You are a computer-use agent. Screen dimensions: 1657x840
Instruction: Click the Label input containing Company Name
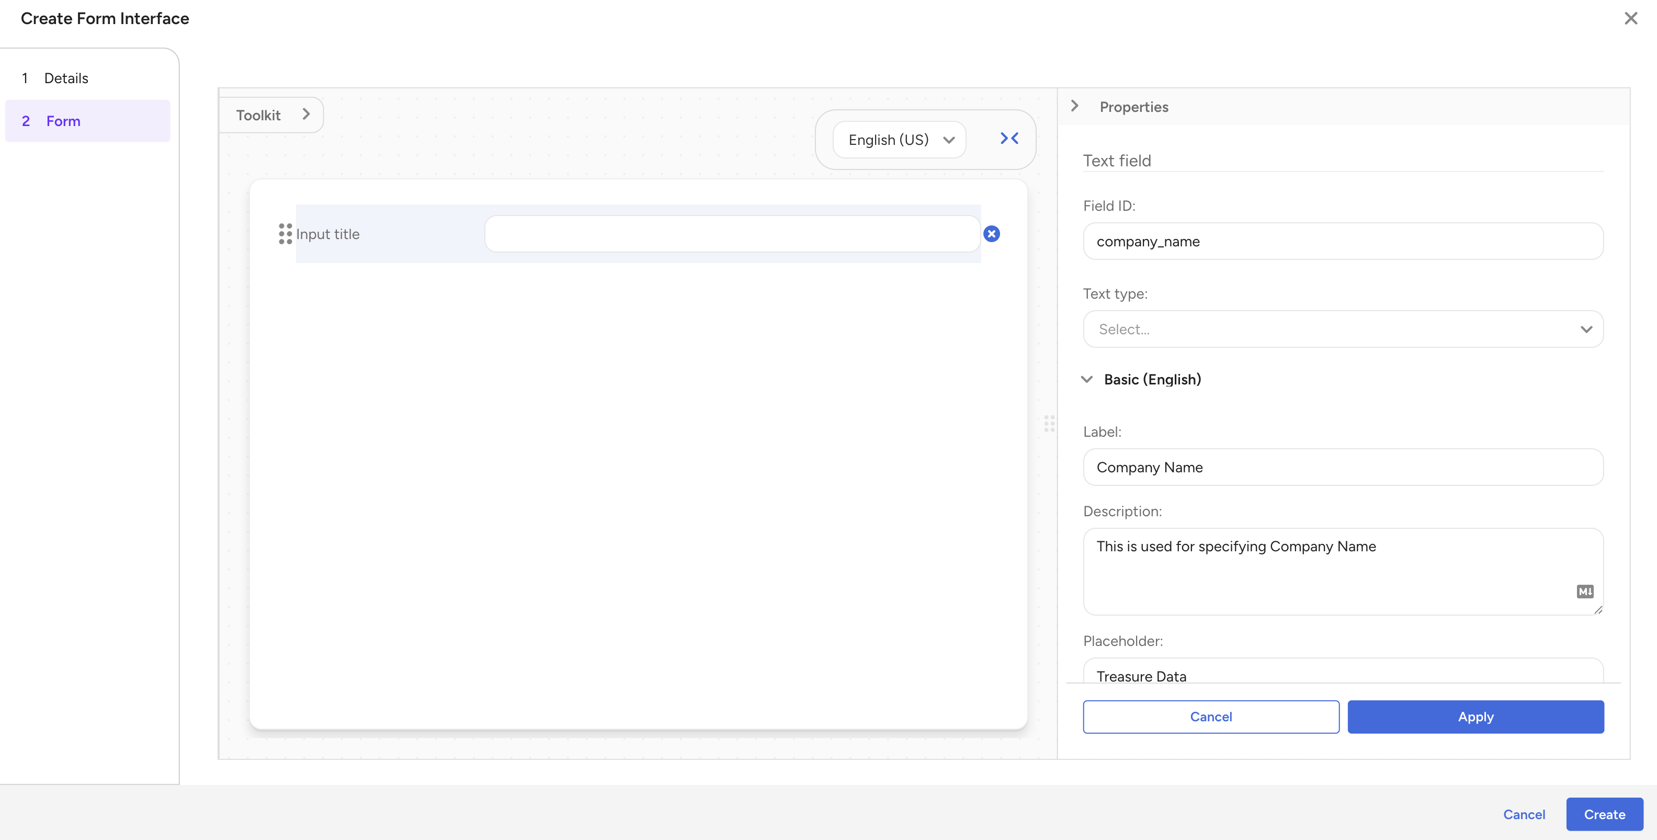click(1343, 468)
